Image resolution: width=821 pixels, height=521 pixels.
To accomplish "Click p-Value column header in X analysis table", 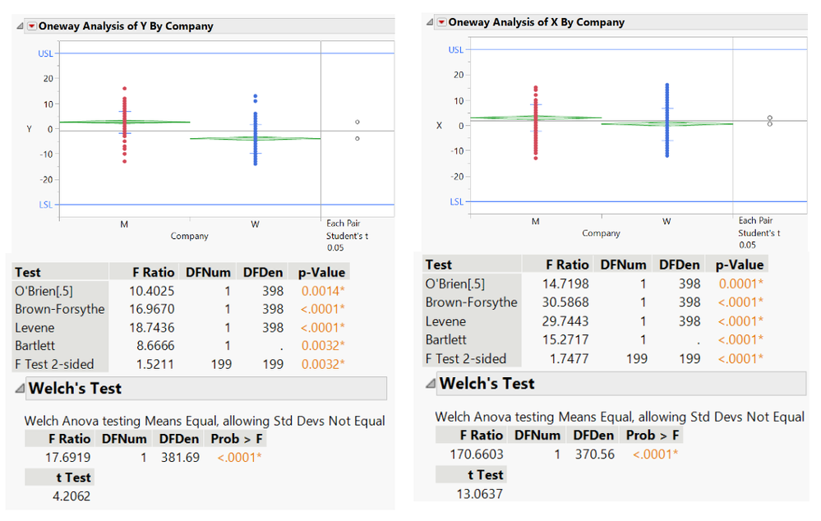I will (x=740, y=265).
